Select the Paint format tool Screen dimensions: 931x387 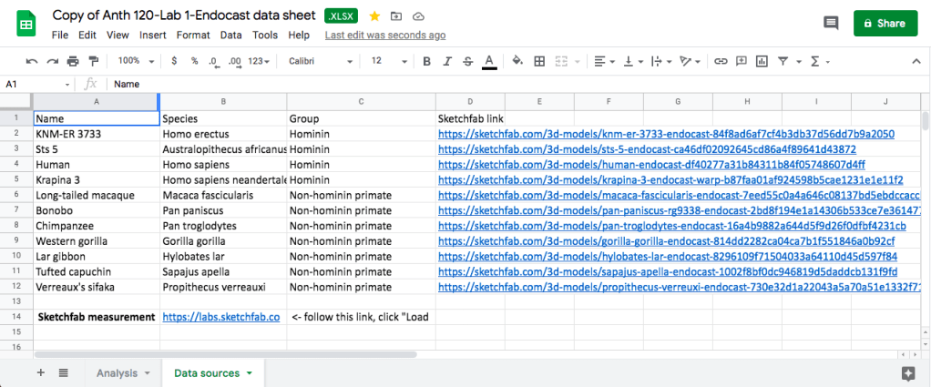point(93,61)
